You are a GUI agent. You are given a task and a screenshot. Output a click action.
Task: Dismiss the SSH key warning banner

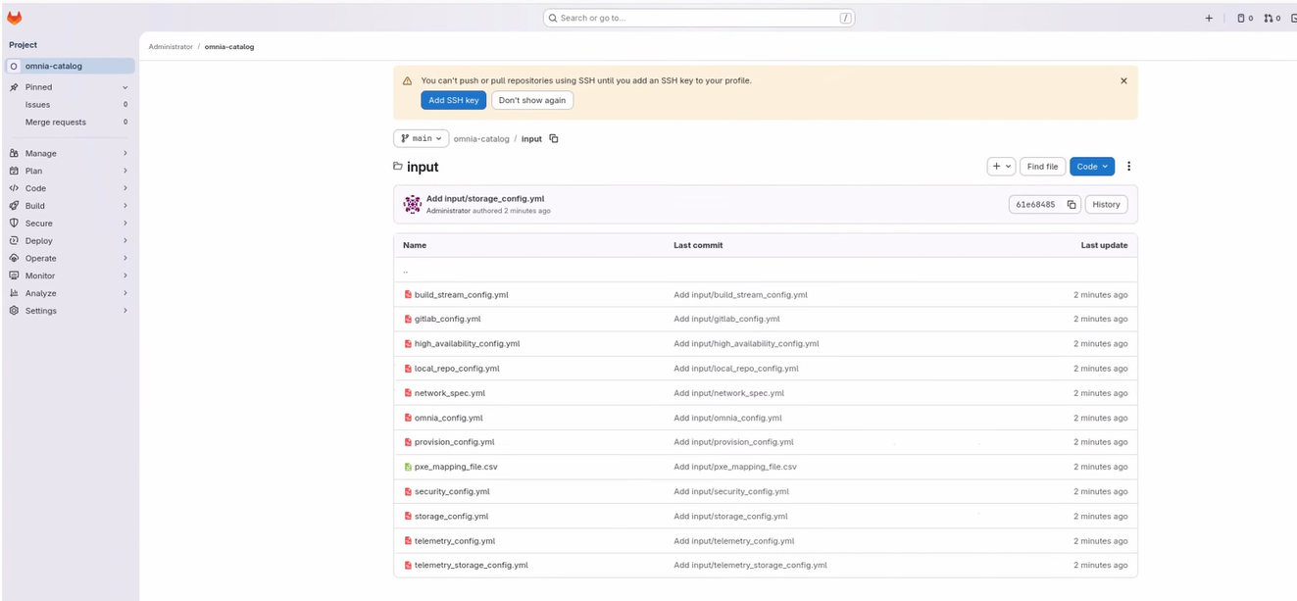point(1123,80)
